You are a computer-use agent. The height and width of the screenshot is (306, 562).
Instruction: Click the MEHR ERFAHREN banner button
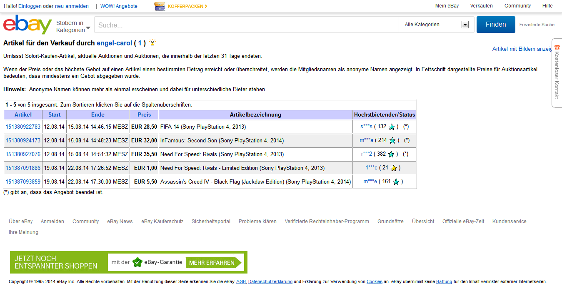(214, 263)
